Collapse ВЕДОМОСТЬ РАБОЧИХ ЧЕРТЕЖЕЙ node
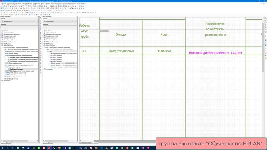Viewport: 267px width, 150px height. (4, 50)
